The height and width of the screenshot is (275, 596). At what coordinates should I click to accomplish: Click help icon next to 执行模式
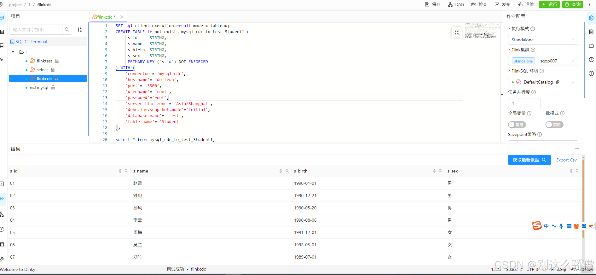[x=533, y=29]
